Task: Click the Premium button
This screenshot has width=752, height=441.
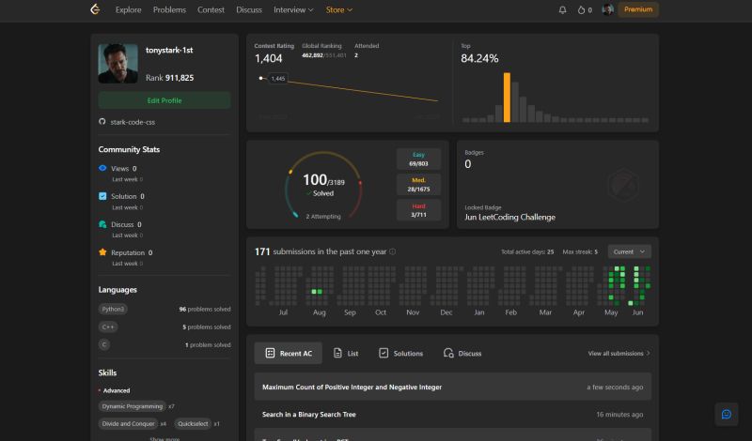Action: point(638,9)
